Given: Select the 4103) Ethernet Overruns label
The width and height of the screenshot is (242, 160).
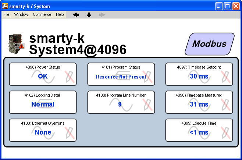Looking at the screenshot, I should (43, 123).
